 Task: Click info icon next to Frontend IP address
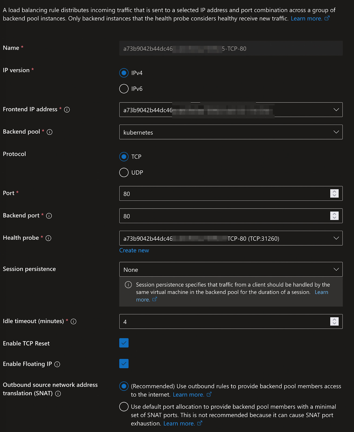pyautogui.click(x=67, y=110)
